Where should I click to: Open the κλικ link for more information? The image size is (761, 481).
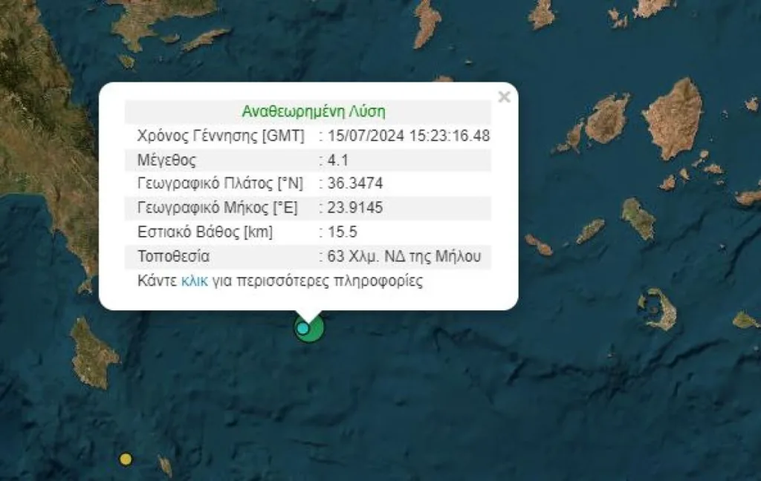pos(194,281)
